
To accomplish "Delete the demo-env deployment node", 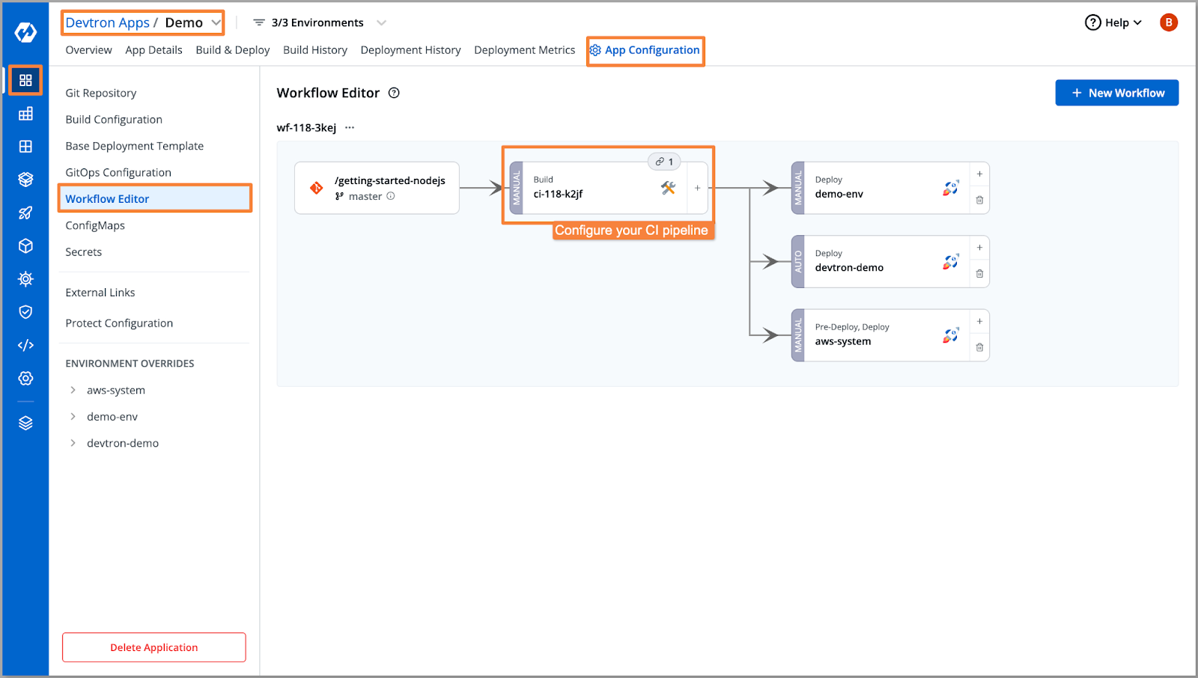I will click(979, 200).
